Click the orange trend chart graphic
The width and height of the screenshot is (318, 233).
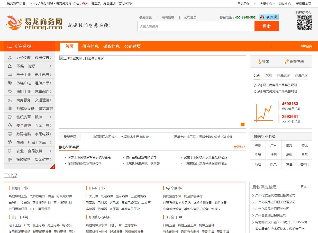click(263, 113)
